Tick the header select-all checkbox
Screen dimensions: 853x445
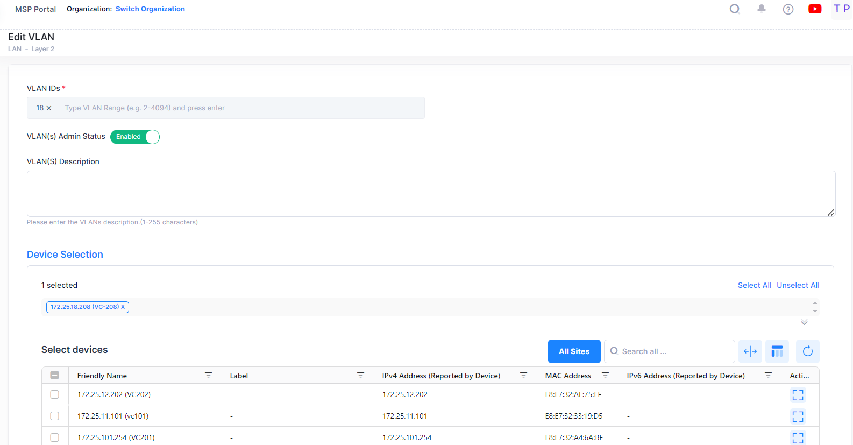(x=55, y=376)
